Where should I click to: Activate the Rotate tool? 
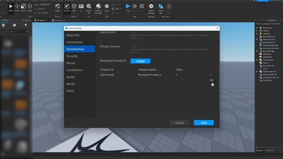pos(30,8)
